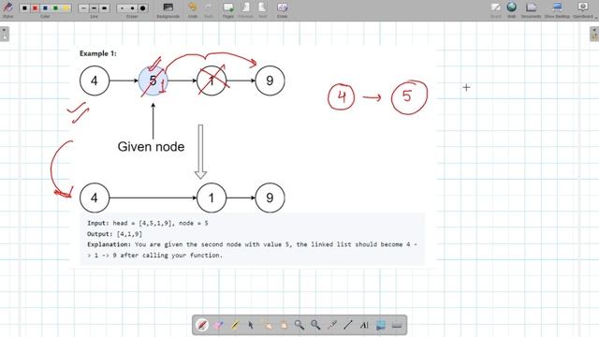
Task: Choose the large eraser size
Action: [x=142, y=8]
